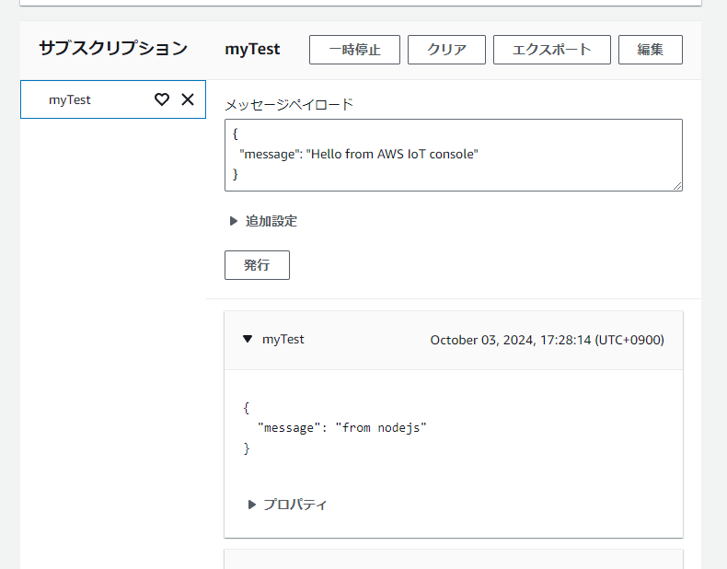The image size is (727, 569).
Task: Clear messages with the クリア button
Action: point(446,50)
